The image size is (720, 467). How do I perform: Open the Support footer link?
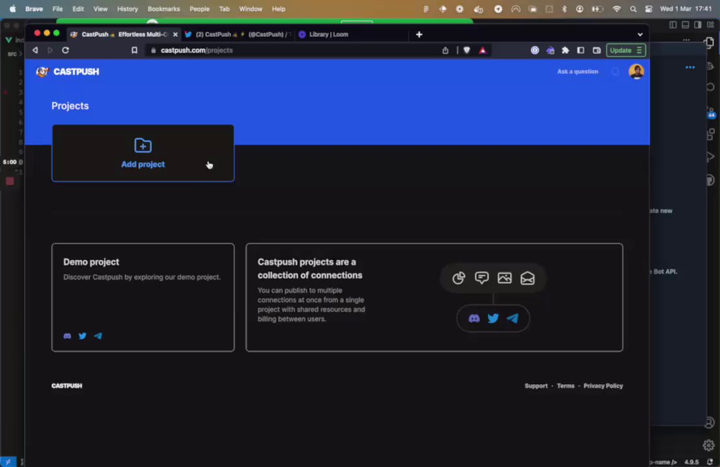point(536,386)
